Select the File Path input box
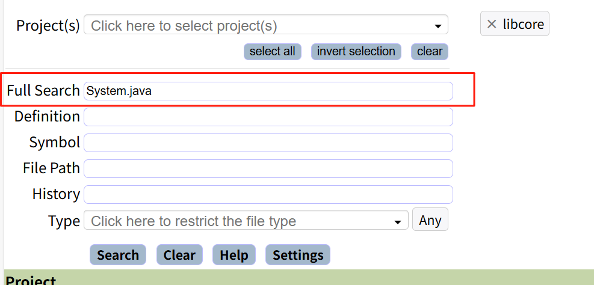 point(268,168)
